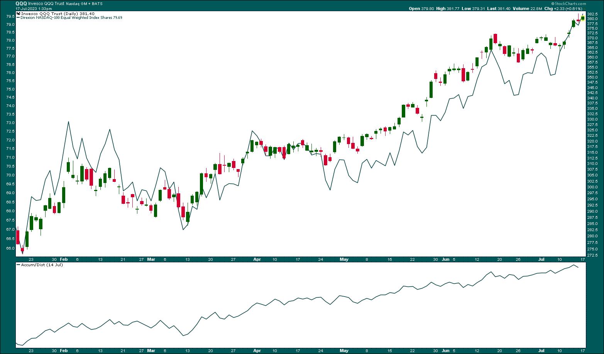Screen dimensions: 604x354
Task: Click the High 381.77 value in header
Action: 447,8
